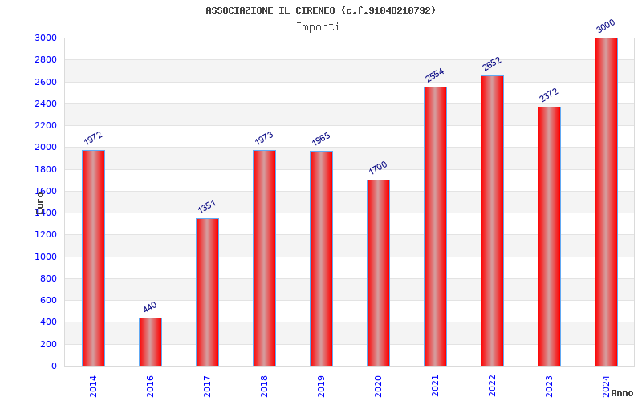Select the 2023 bar
The height and width of the screenshot is (401, 642).
(549, 236)
